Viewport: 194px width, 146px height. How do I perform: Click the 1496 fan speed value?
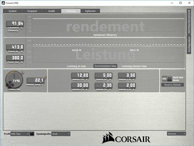coord(16,81)
